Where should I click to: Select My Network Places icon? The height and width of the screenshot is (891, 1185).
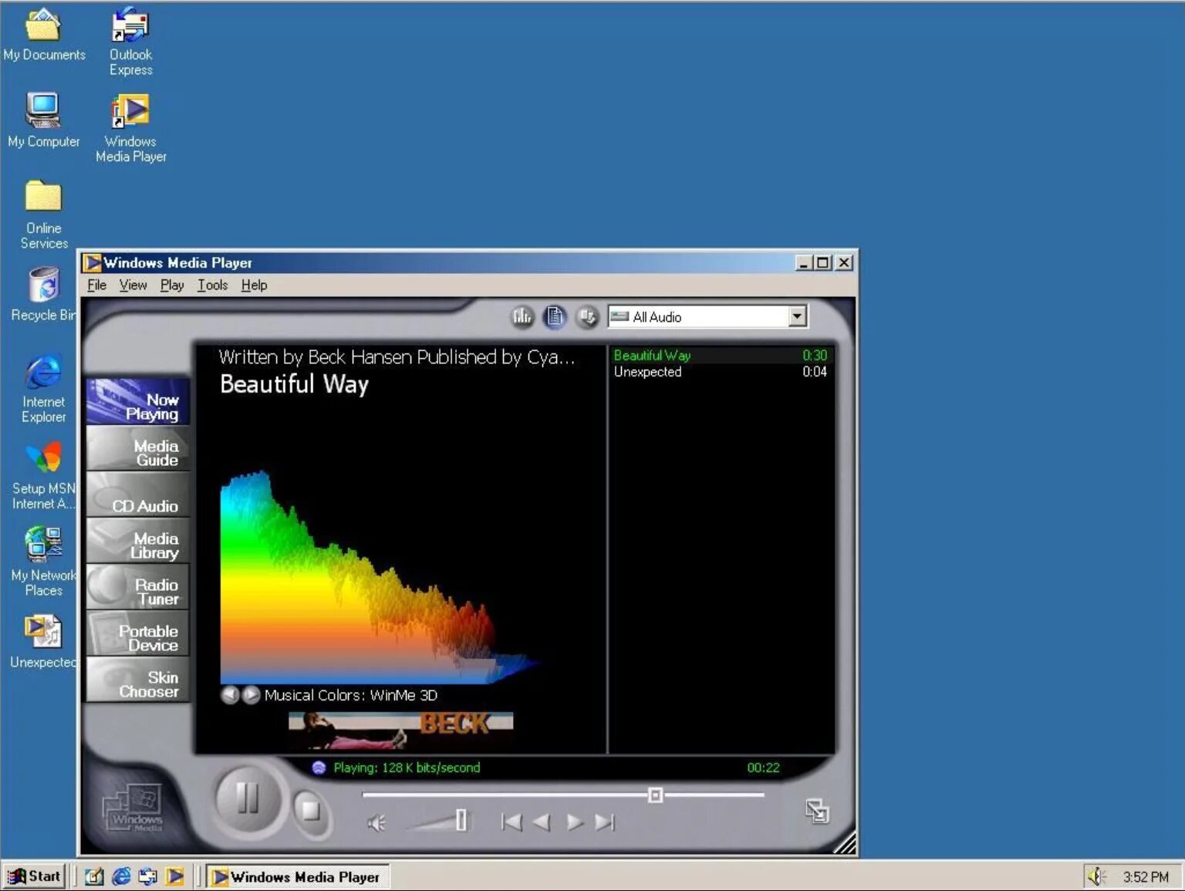coord(44,562)
